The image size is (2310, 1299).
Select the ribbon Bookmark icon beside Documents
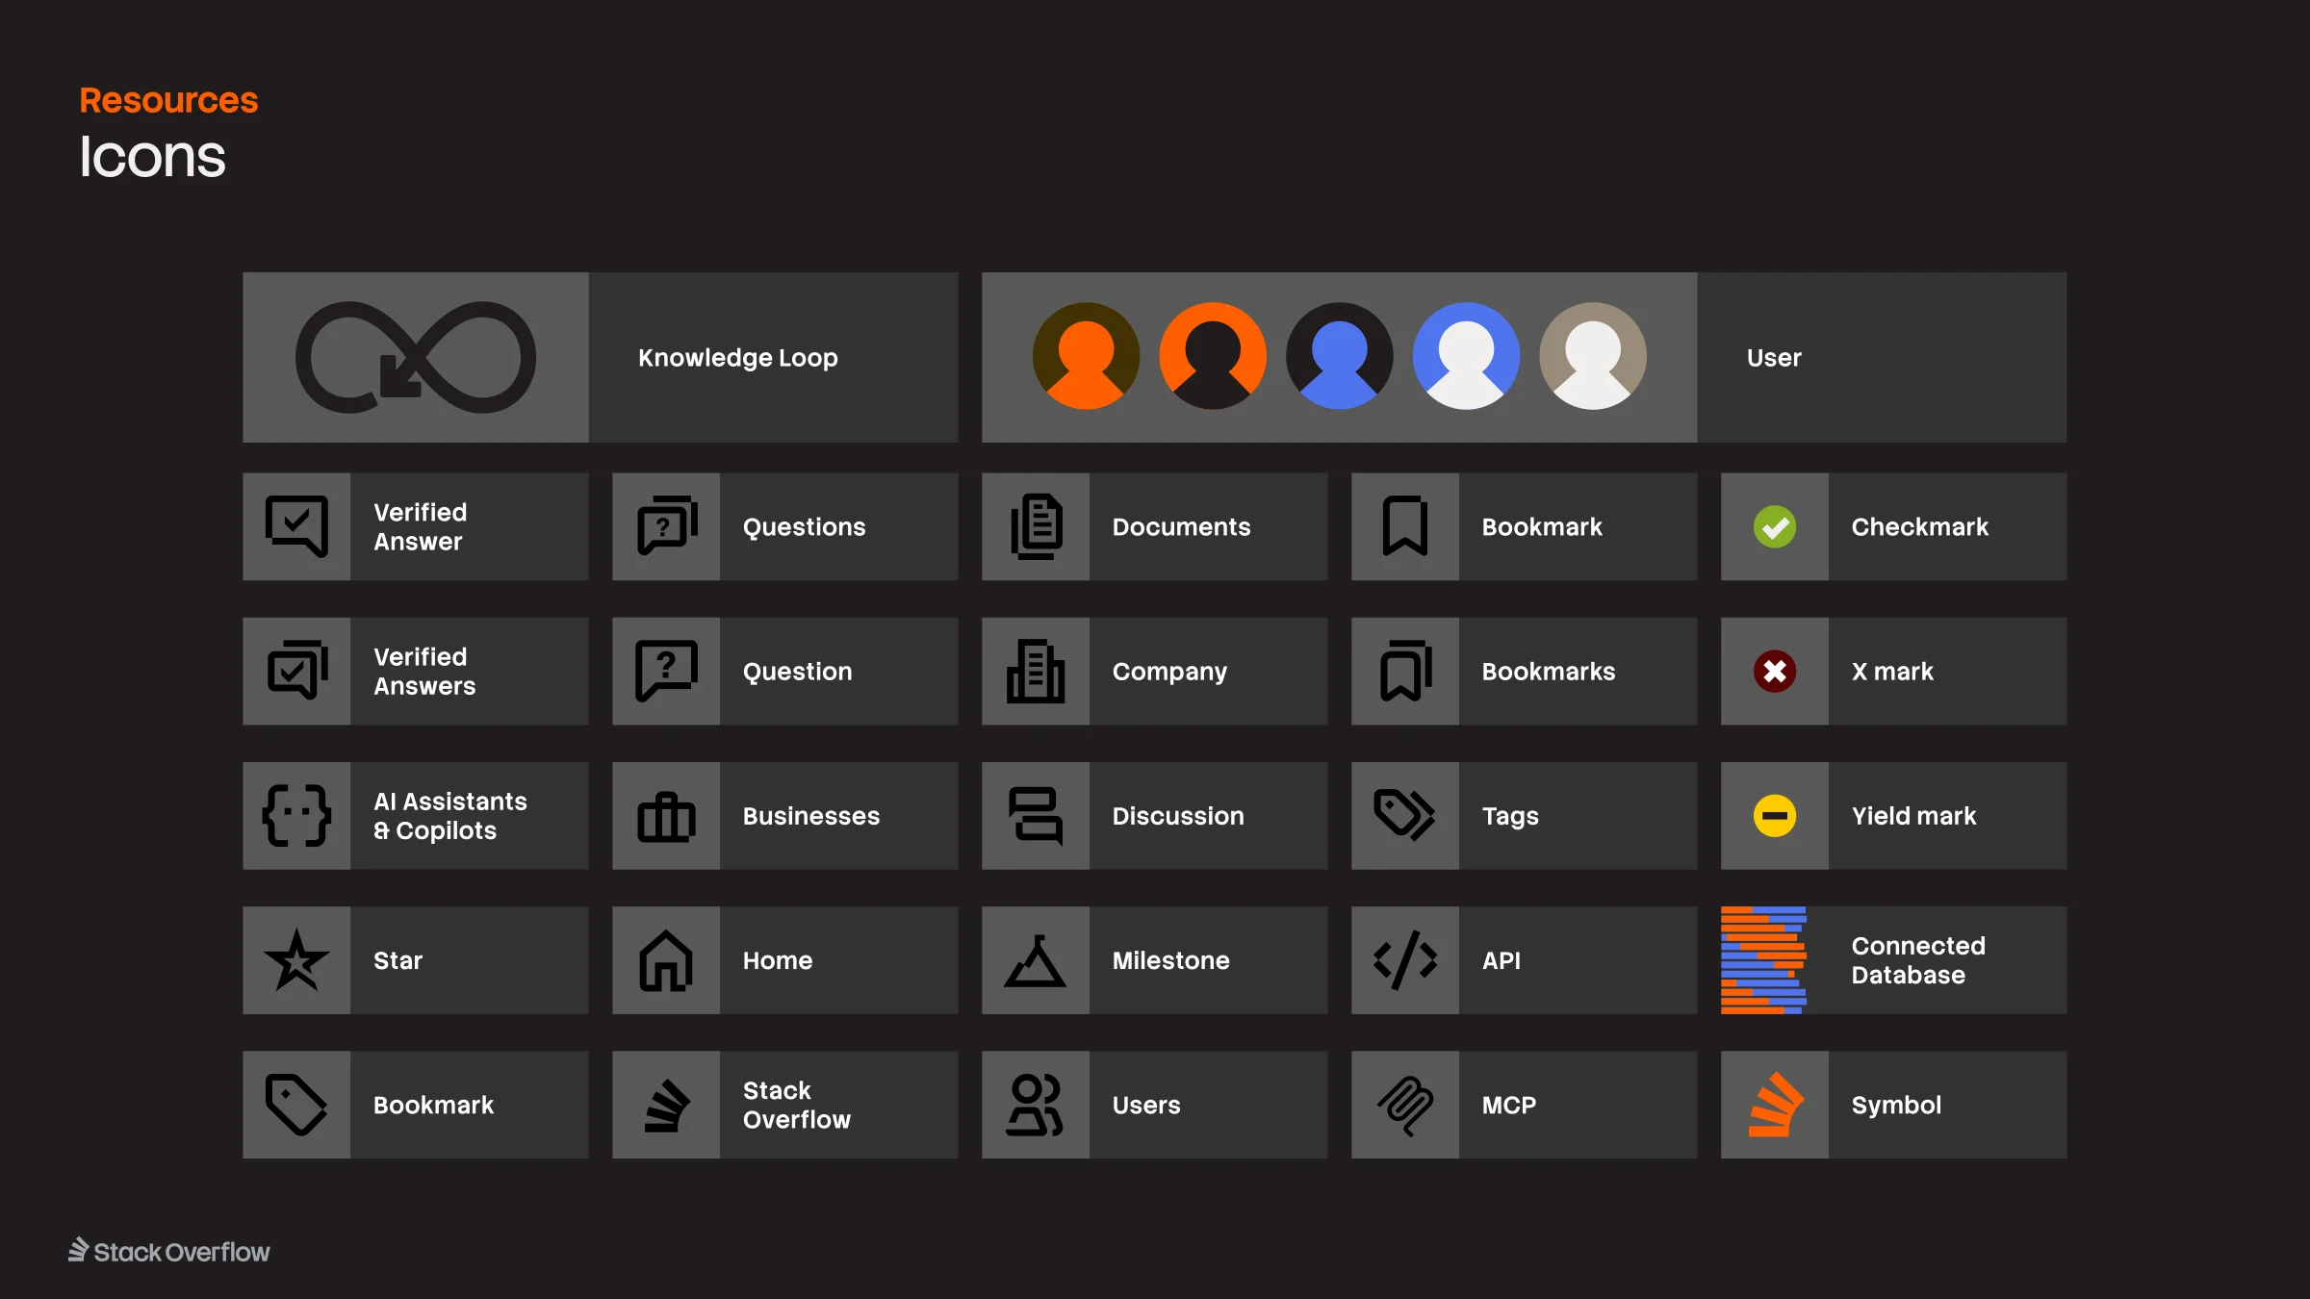pyautogui.click(x=1405, y=526)
